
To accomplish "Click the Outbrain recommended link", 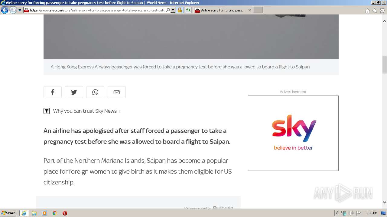I will pos(209,207).
